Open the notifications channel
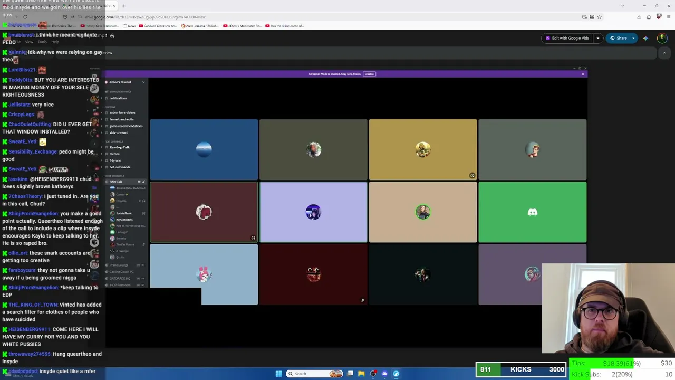The width and height of the screenshot is (675, 380). click(118, 98)
